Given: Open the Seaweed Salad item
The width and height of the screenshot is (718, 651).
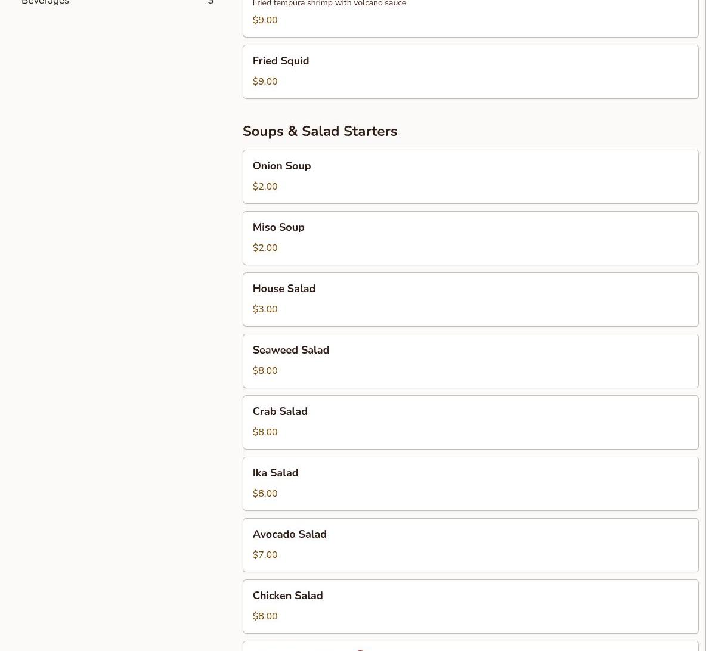Looking at the screenshot, I should point(471,361).
